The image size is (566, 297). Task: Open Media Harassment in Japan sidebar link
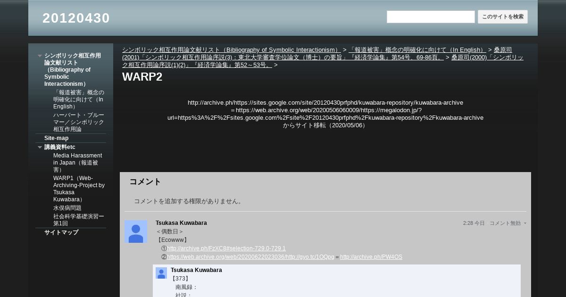coord(78,163)
